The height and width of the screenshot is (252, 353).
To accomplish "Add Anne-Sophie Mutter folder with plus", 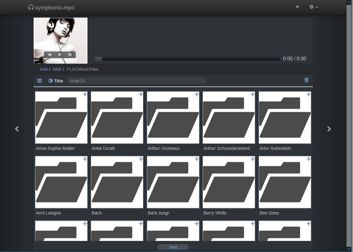I will click(x=85, y=94).
